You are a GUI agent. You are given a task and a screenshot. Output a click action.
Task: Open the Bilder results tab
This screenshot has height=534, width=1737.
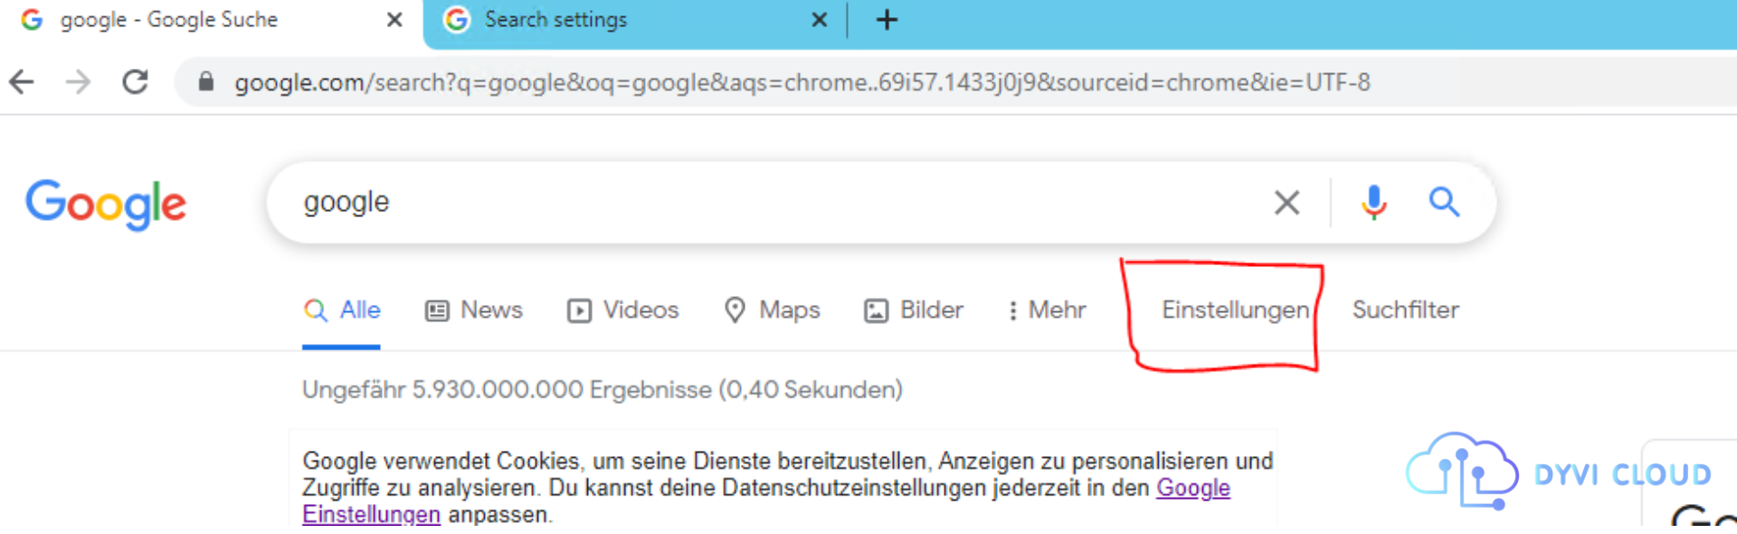click(x=914, y=310)
